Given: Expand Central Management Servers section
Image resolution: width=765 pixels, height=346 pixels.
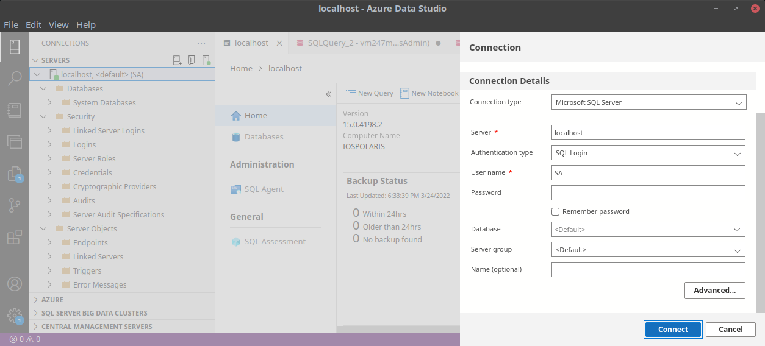Looking at the screenshot, I should (122, 327).
